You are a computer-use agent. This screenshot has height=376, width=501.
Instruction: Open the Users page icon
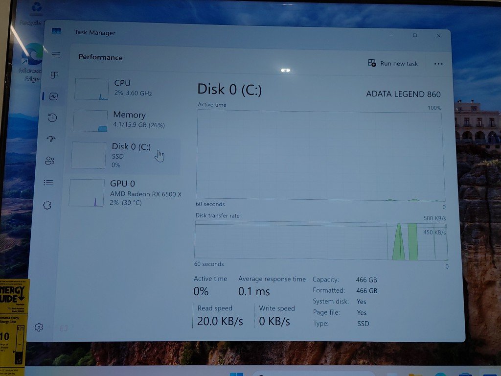[49, 161]
